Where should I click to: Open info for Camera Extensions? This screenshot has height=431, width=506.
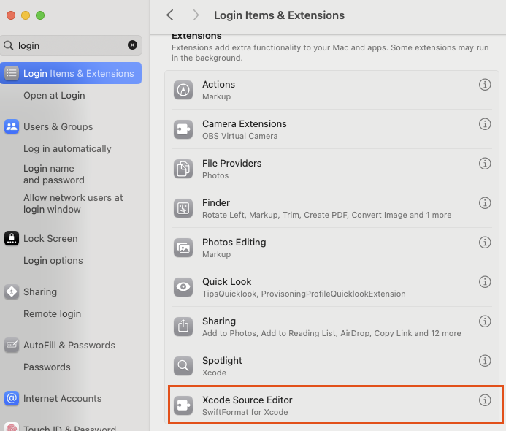[484, 124]
